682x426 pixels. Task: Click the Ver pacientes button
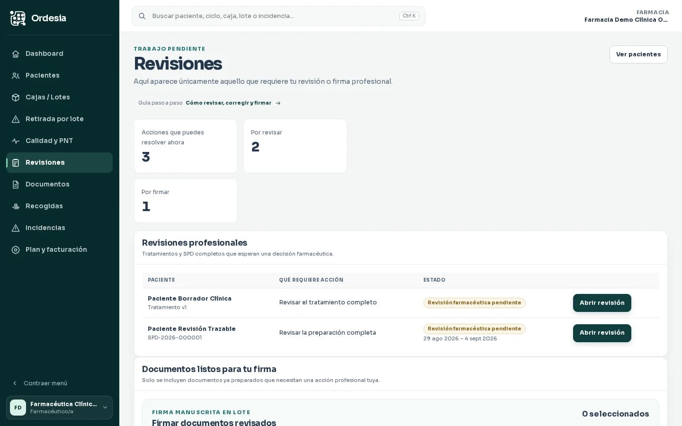click(x=638, y=54)
